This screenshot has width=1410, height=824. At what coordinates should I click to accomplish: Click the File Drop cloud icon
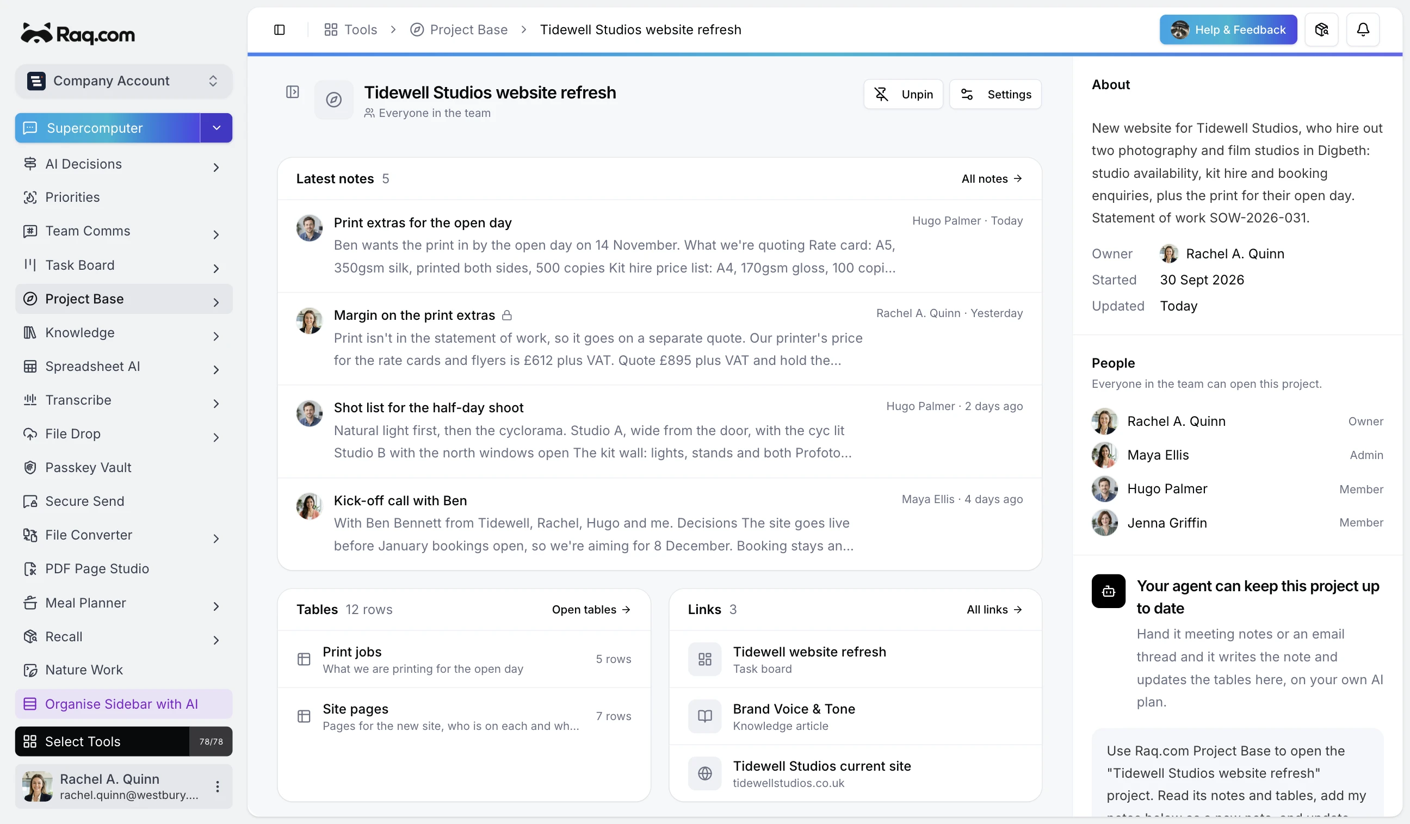pyautogui.click(x=30, y=433)
